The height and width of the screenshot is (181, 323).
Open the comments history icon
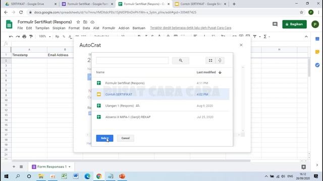[x=275, y=24]
